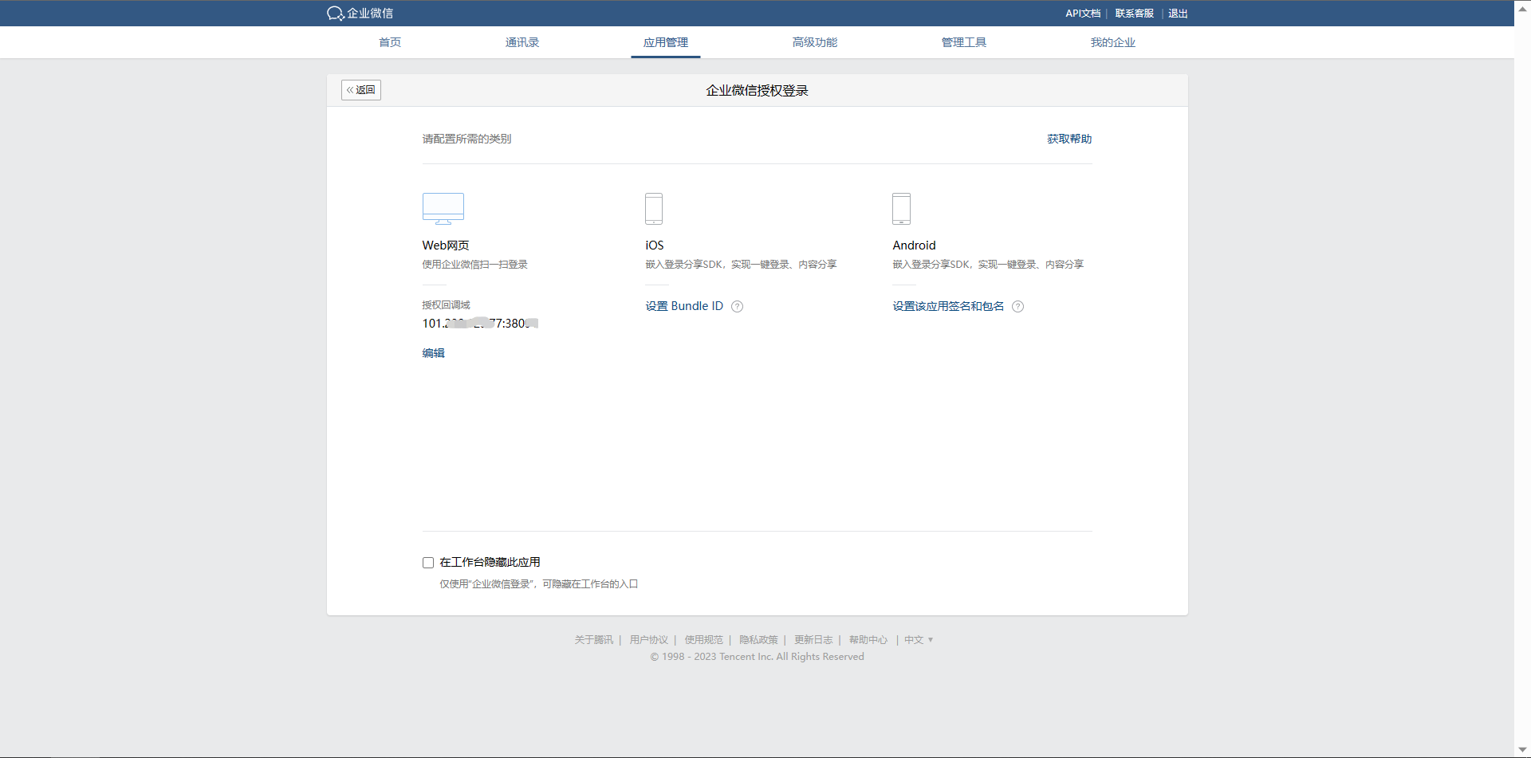Click the scrollbar down arrow
1531x758 pixels.
tap(1522, 750)
